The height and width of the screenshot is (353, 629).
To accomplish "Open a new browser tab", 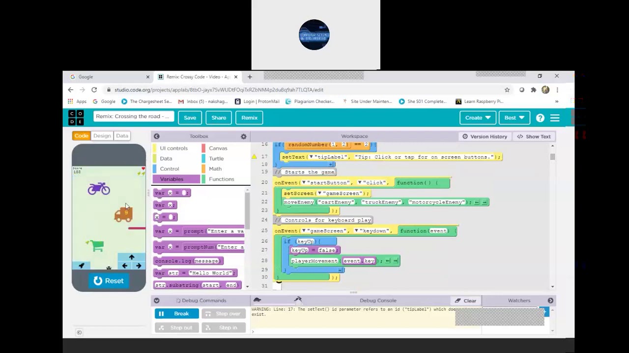I will pos(250,77).
